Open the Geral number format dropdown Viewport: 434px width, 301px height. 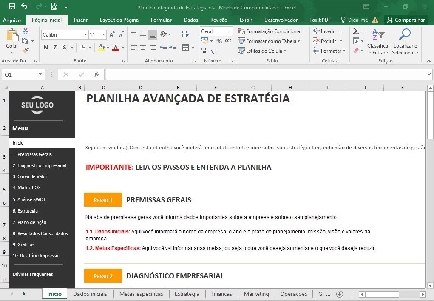click(x=230, y=31)
